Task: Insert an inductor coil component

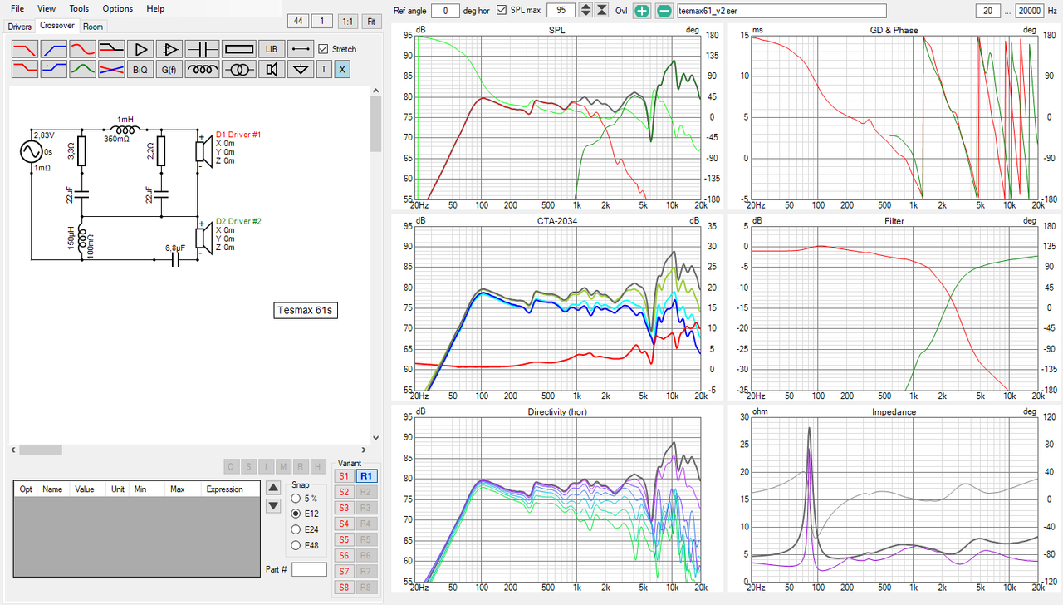Action: click(x=201, y=70)
